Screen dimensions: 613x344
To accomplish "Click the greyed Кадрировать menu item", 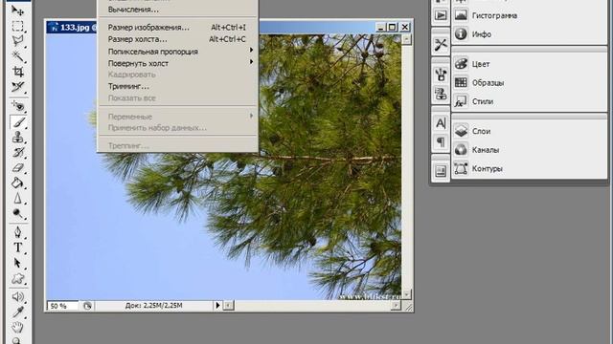I will coord(177,75).
